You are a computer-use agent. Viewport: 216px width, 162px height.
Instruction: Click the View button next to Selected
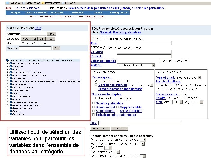coord(51,34)
